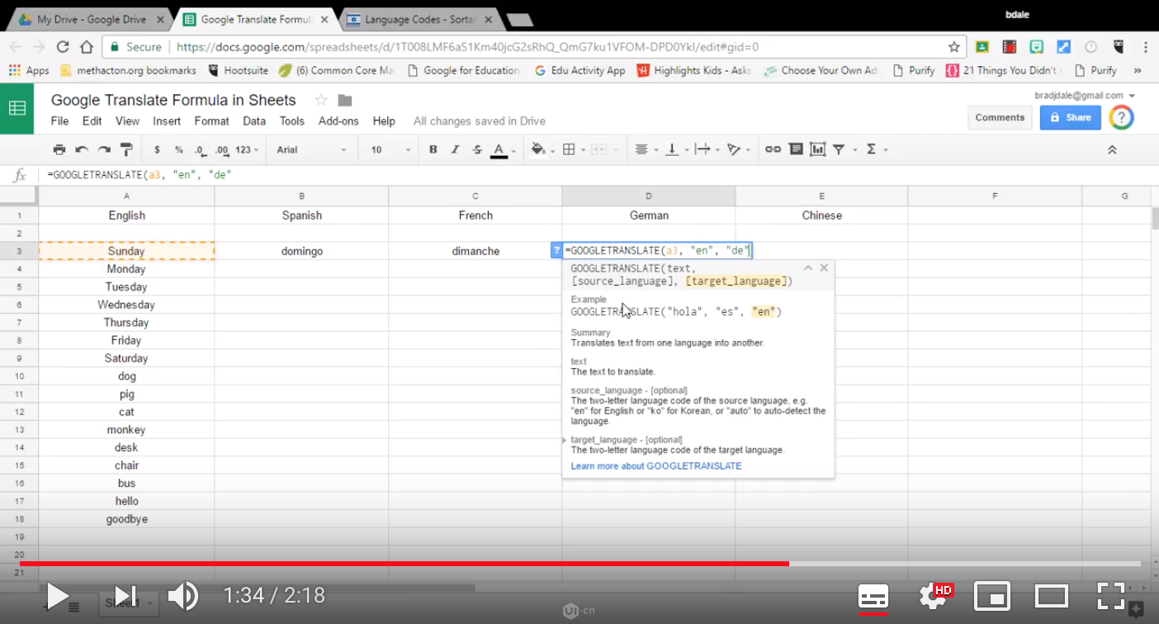Bookmark page with the star icon

(x=953, y=47)
